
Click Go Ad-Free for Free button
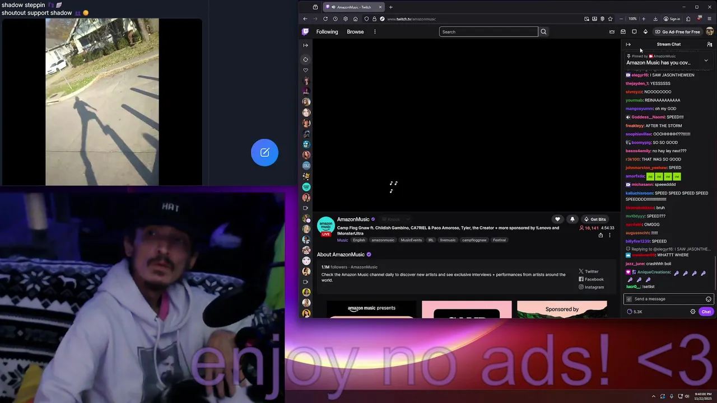click(x=678, y=32)
